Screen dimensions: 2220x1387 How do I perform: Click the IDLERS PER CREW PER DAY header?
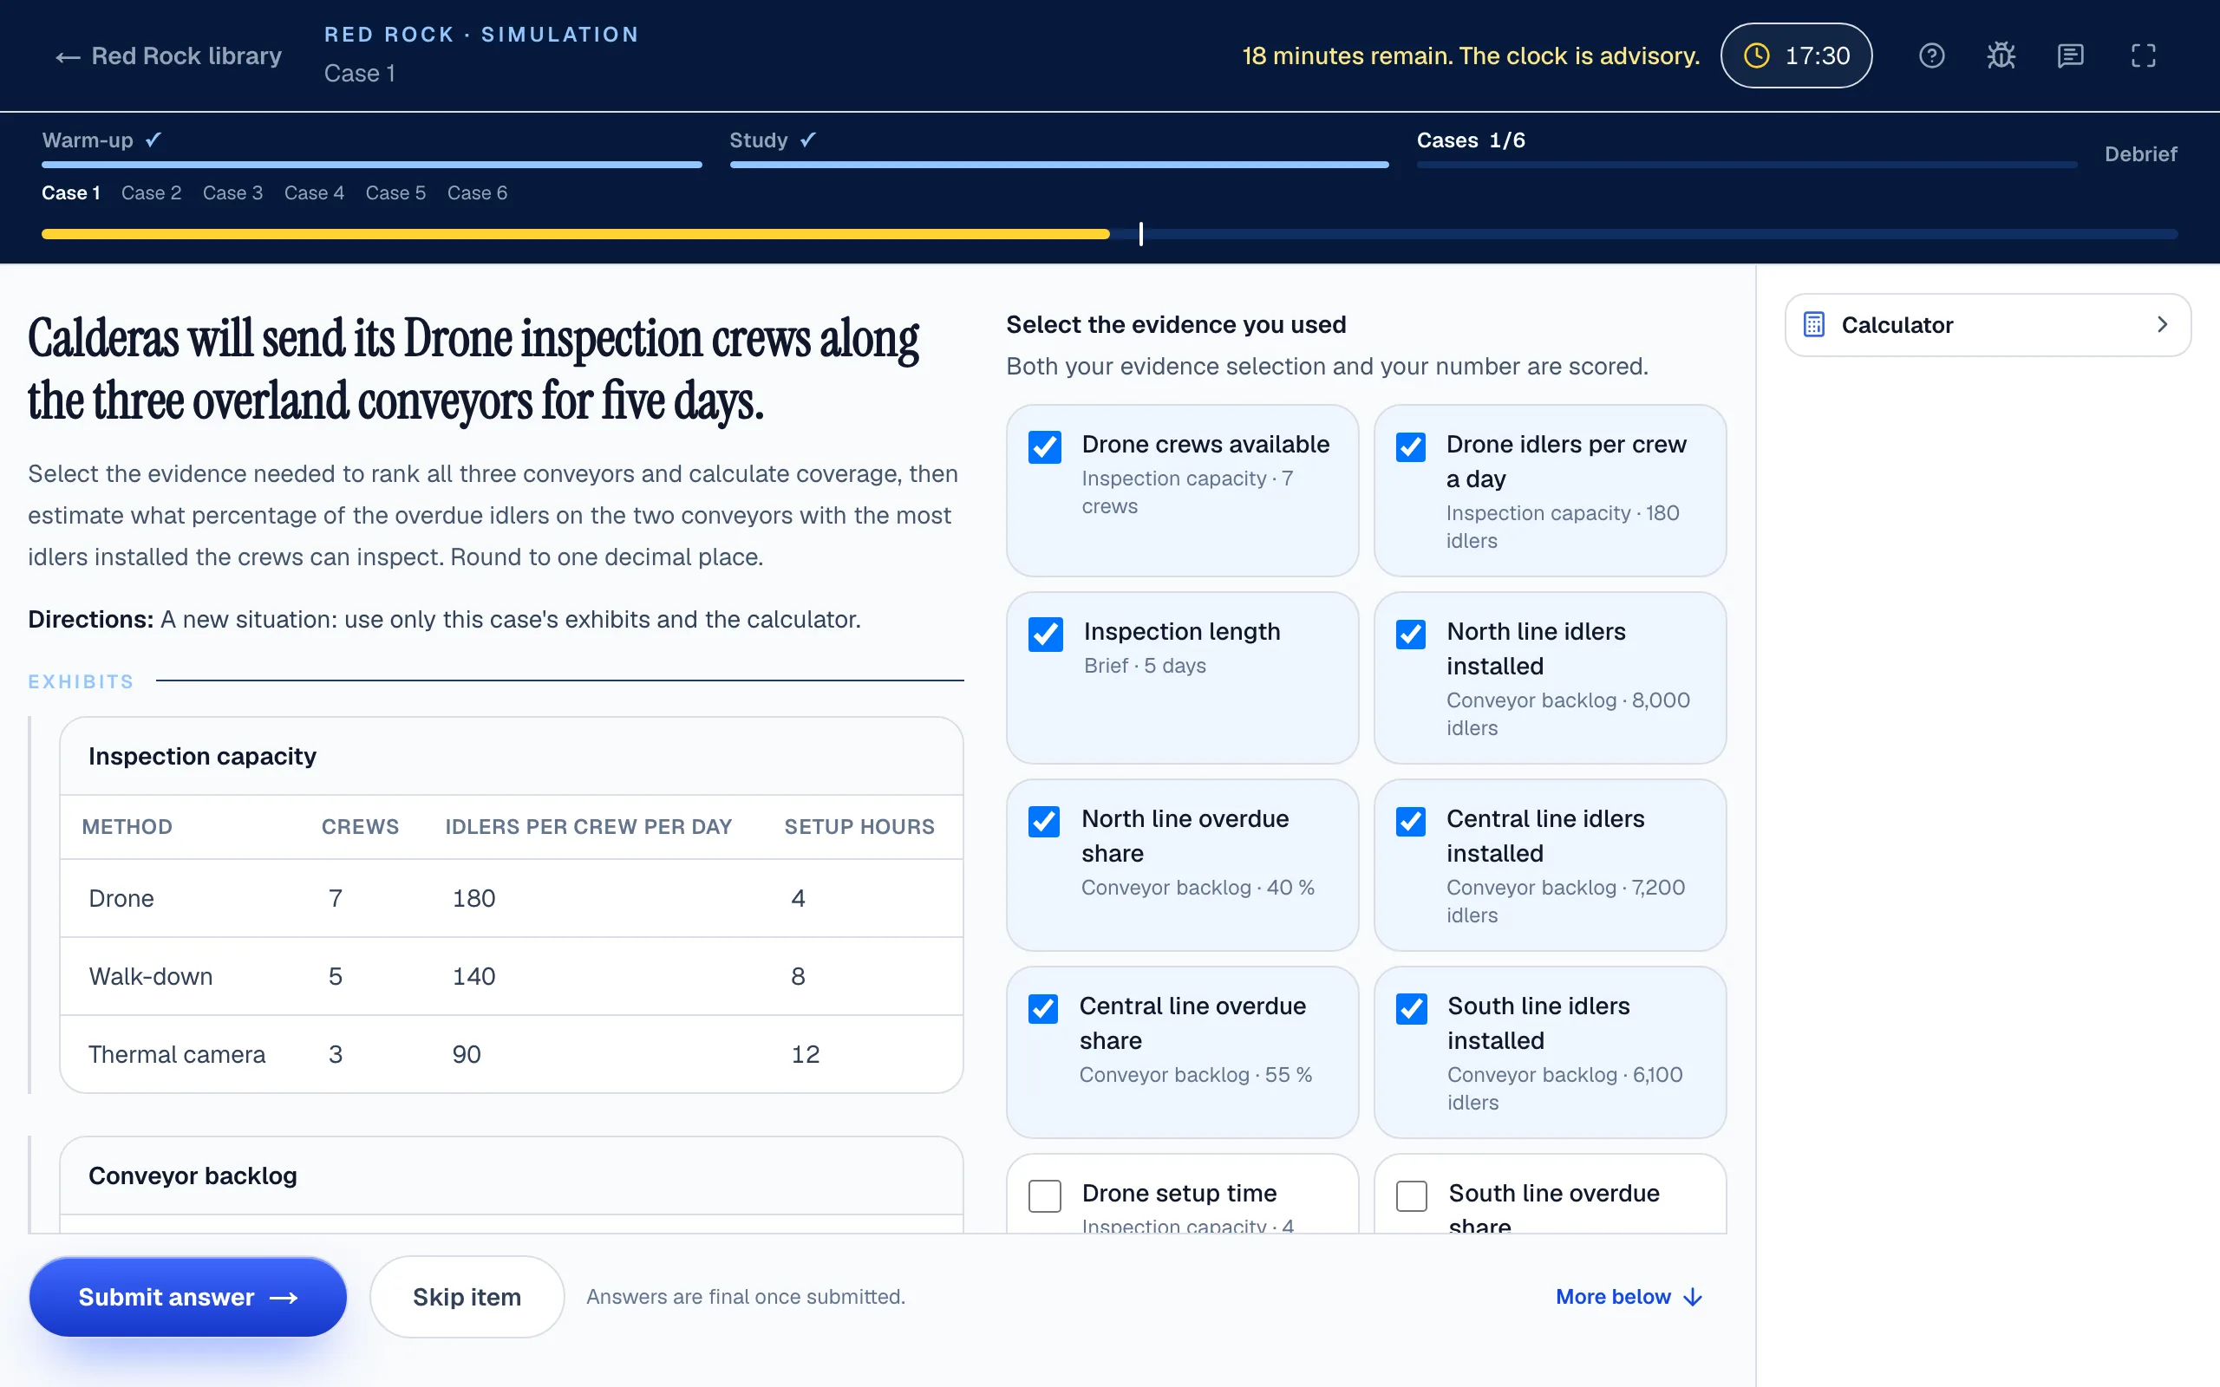(x=588, y=826)
